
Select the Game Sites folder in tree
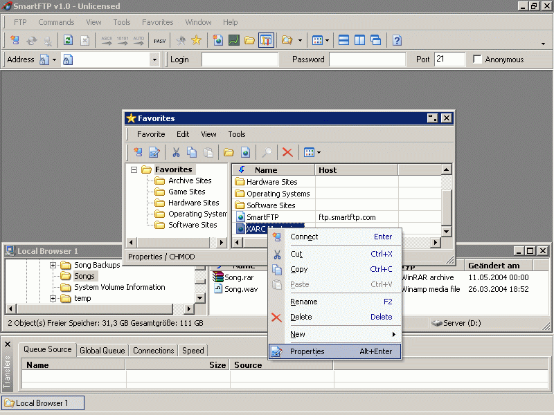click(186, 192)
